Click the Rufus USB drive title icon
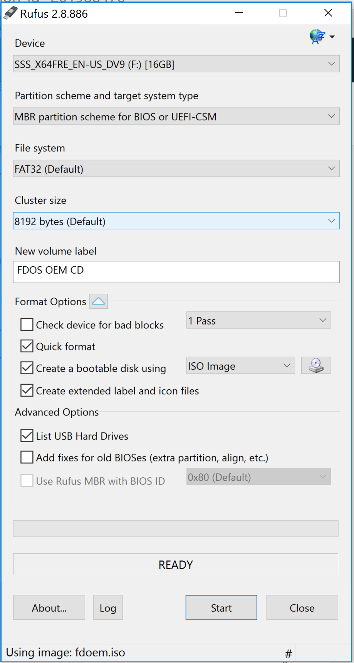 10,13
